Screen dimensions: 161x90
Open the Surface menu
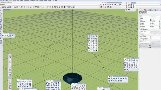coord(14,0)
